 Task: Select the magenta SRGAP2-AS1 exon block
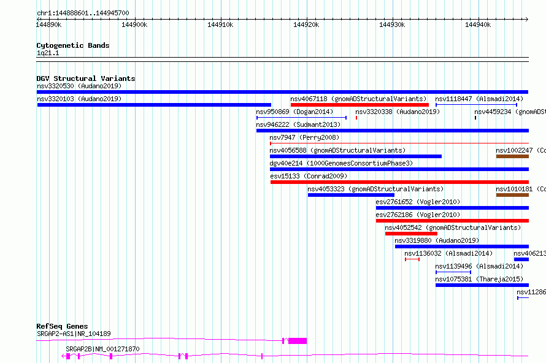pyautogui.click(x=298, y=341)
